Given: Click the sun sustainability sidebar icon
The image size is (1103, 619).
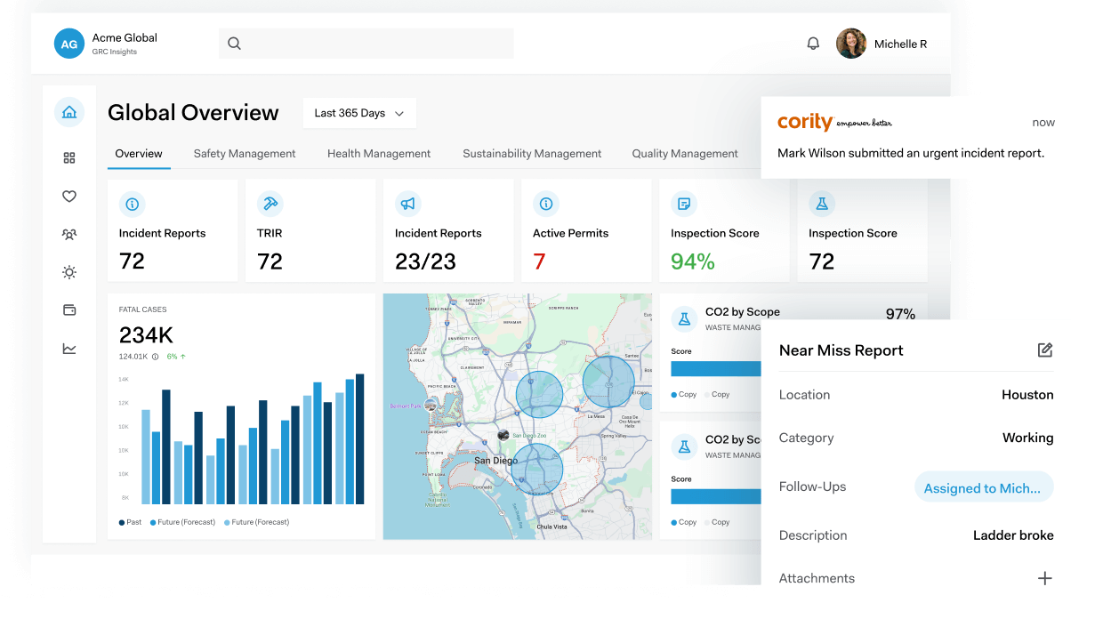Looking at the screenshot, I should point(69,272).
